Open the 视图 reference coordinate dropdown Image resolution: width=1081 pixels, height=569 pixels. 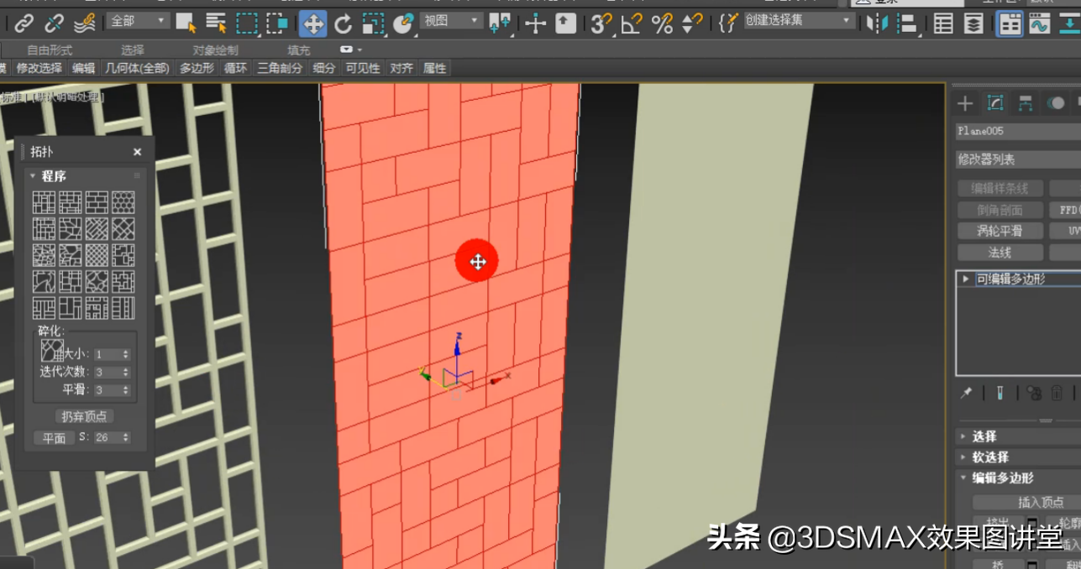(x=452, y=20)
